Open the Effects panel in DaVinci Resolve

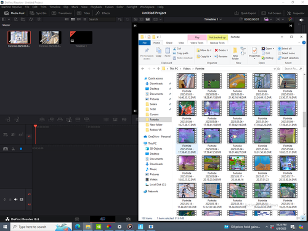click(103, 13)
